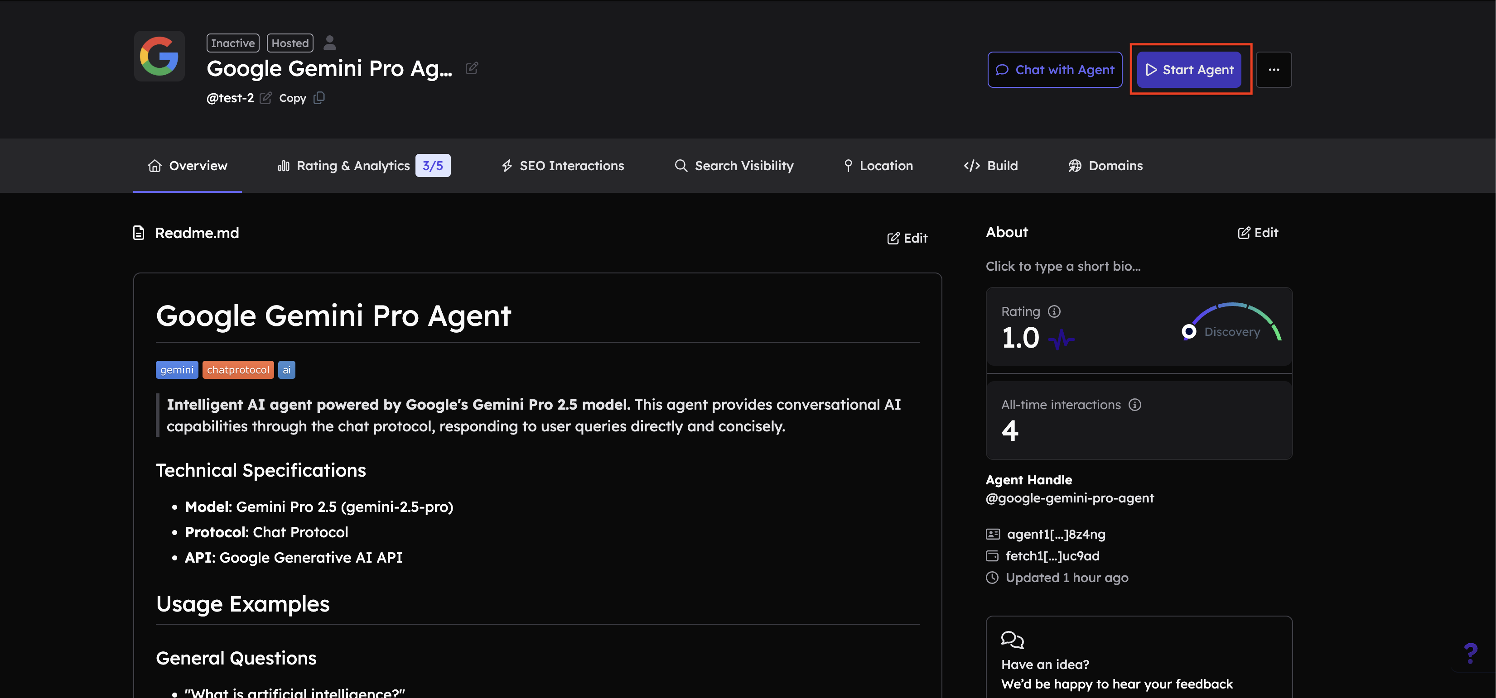Open the All-time interactions info icon
The image size is (1496, 698).
(1135, 405)
